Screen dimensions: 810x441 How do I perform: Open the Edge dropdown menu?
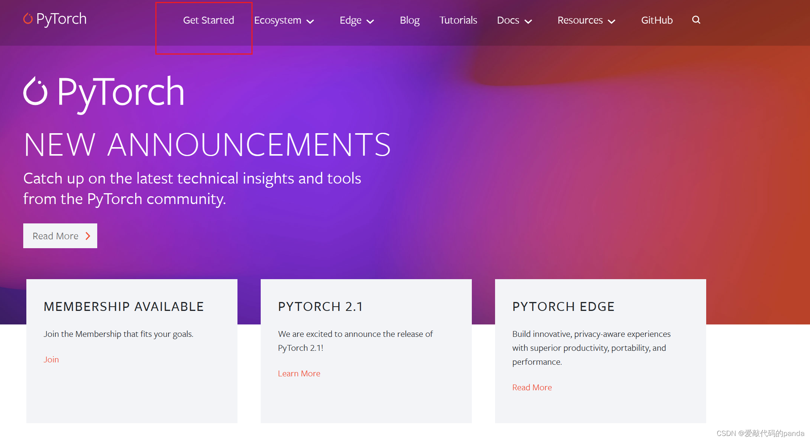click(x=356, y=21)
